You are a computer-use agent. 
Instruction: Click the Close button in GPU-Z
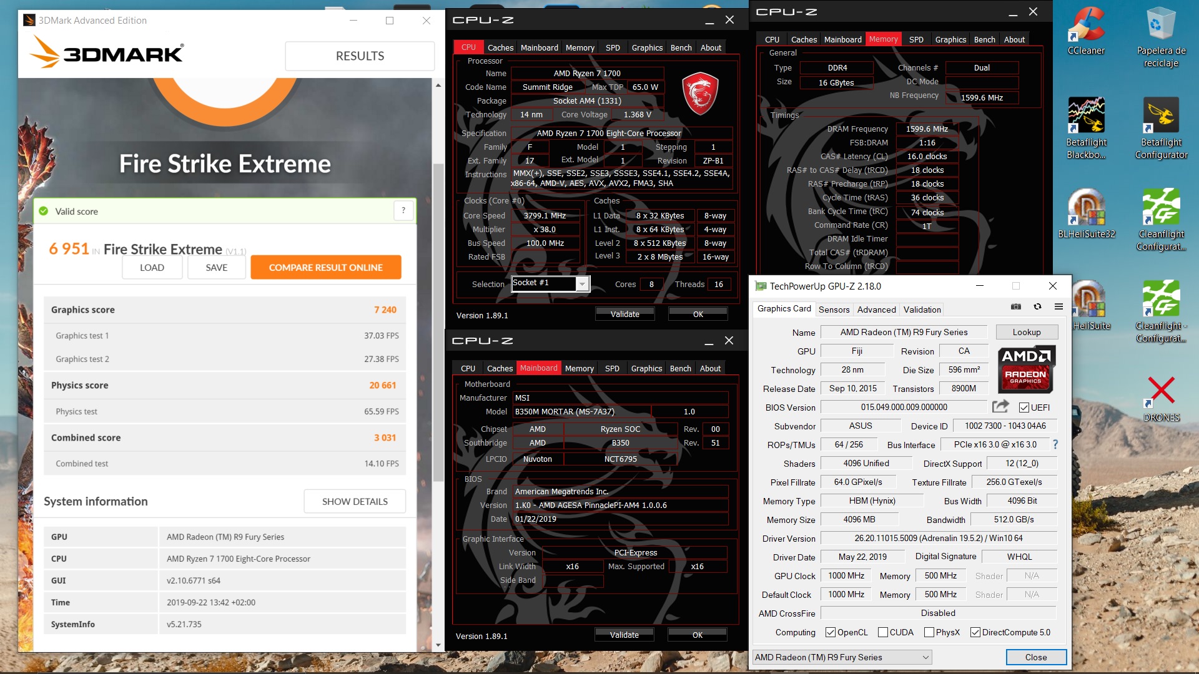coord(1036,657)
